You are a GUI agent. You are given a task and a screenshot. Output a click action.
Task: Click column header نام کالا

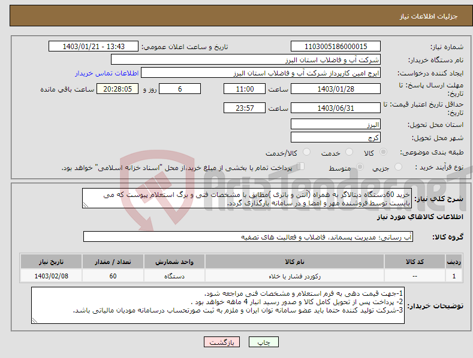294,262
